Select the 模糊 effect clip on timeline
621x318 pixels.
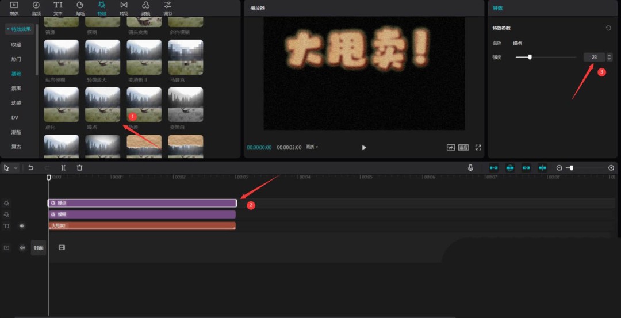[x=142, y=214]
